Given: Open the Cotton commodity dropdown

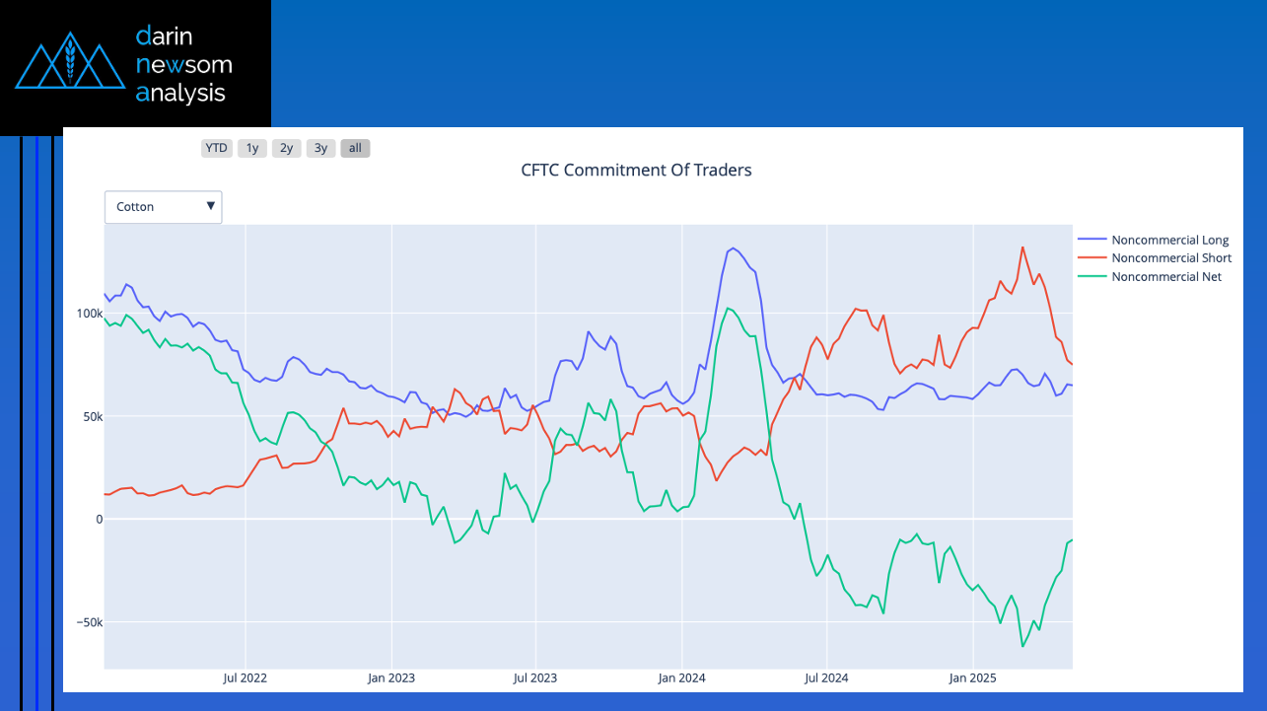Looking at the screenshot, I should 164,207.
